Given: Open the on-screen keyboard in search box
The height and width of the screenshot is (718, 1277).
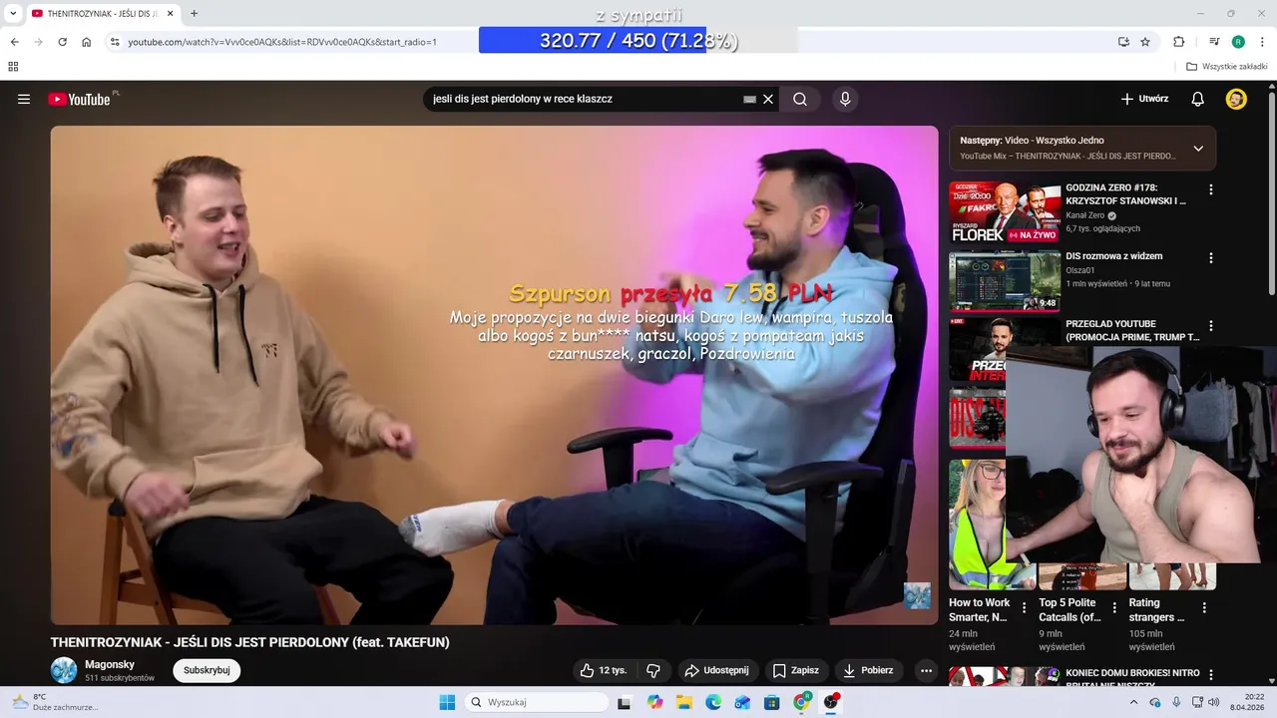Looking at the screenshot, I should [749, 99].
